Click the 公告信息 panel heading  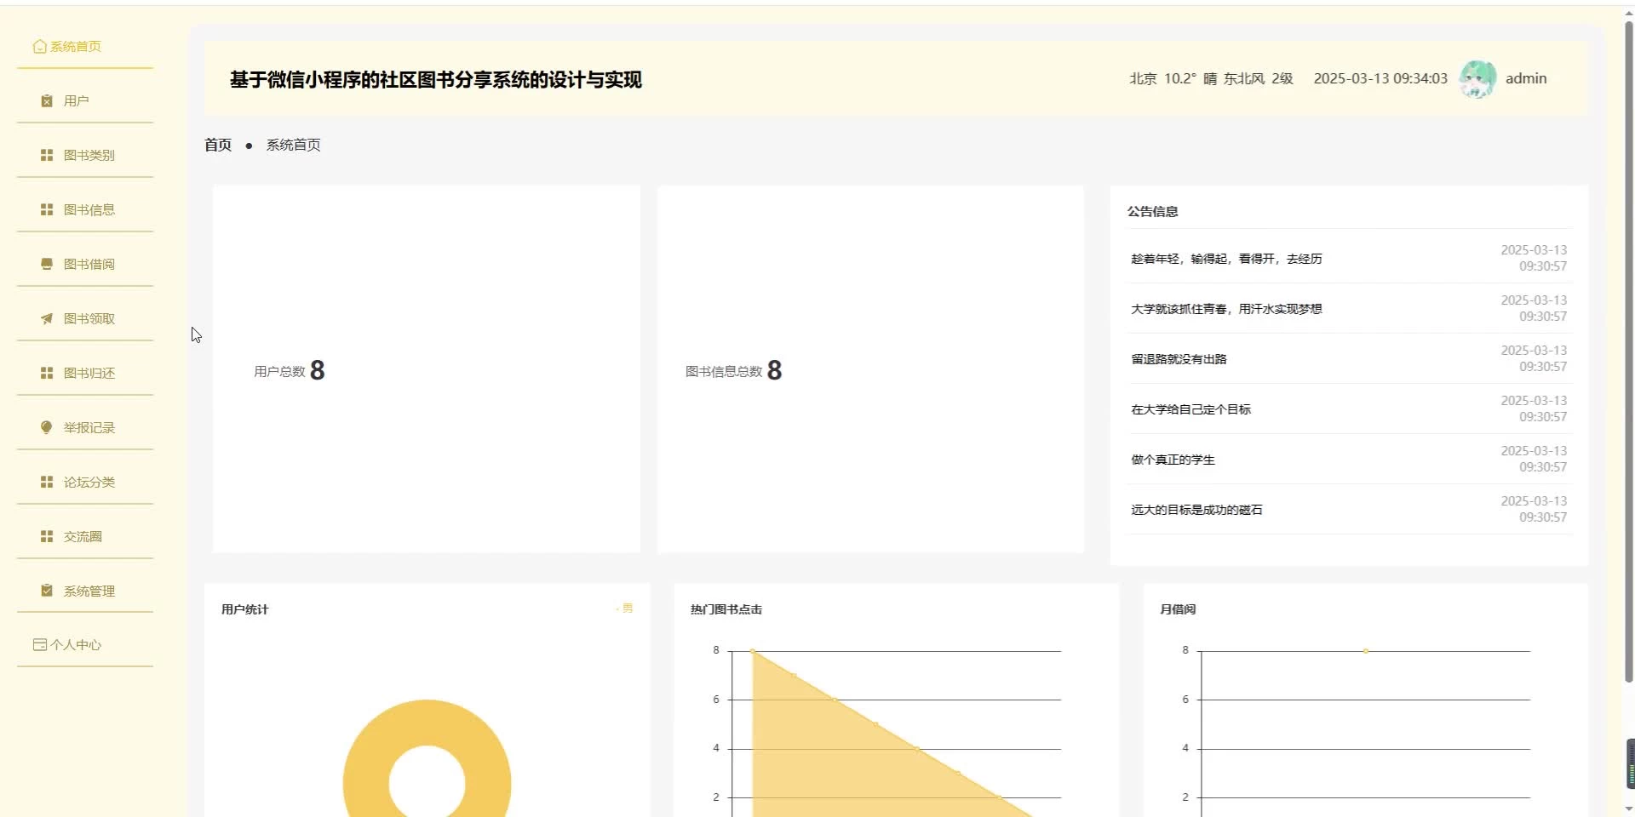[1153, 211]
